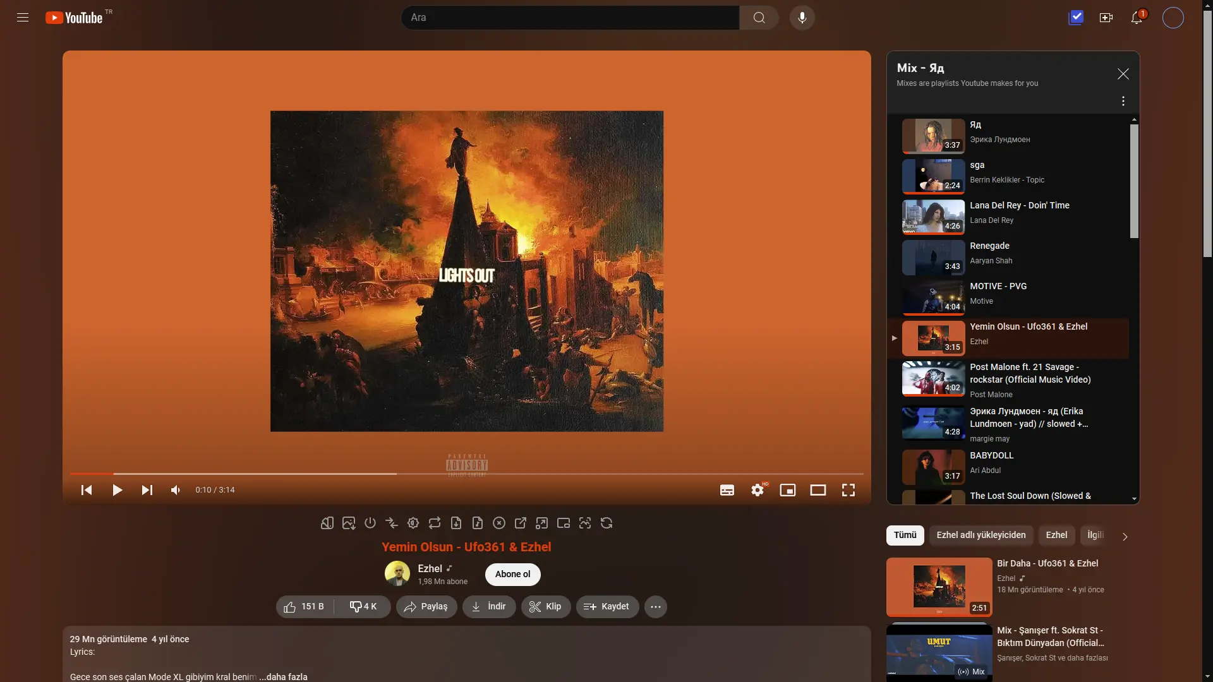This screenshot has width=1213, height=682.
Task: Show more filter chips with the arrow
Action: [1125, 537]
